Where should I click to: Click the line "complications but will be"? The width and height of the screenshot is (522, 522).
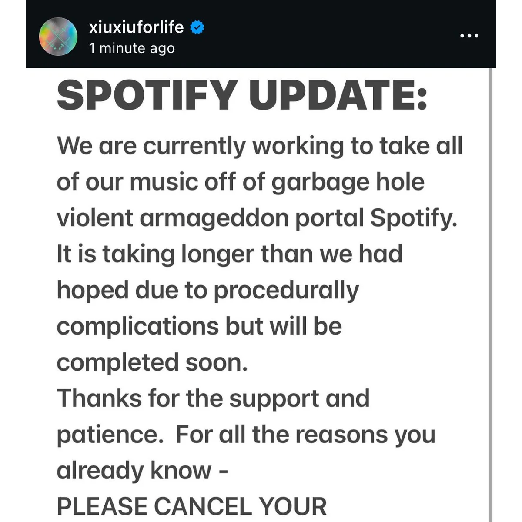tap(199, 326)
